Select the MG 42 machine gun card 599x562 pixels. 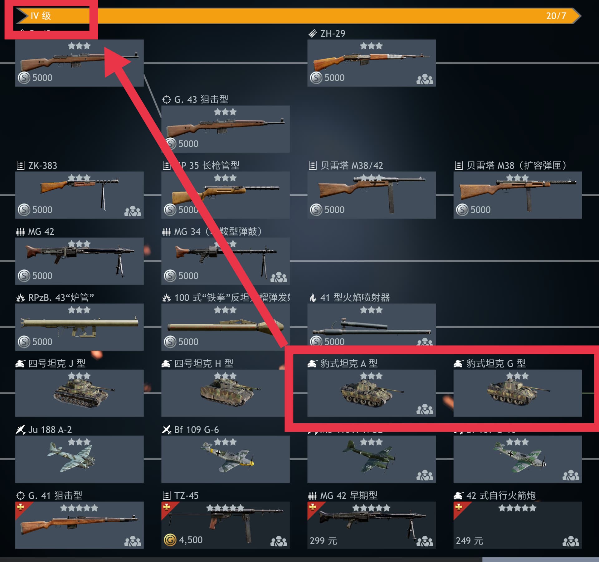pyautogui.click(x=79, y=261)
